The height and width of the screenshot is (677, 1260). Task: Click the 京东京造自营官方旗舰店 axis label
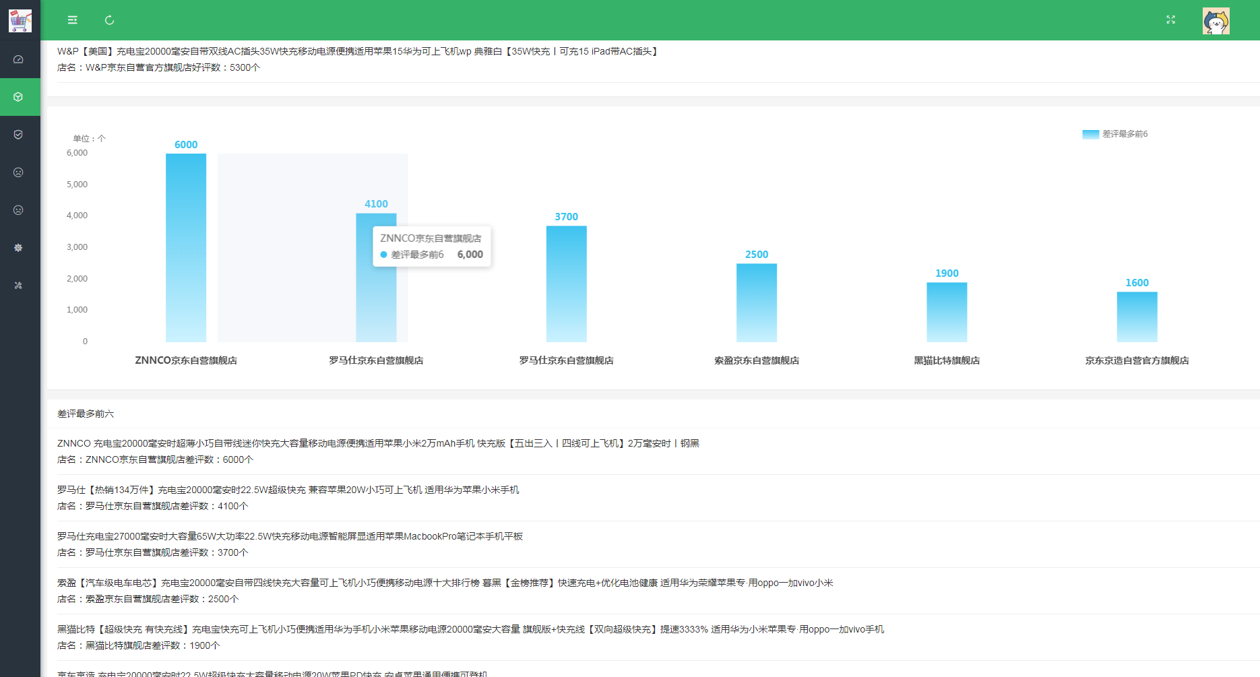click(x=1137, y=360)
